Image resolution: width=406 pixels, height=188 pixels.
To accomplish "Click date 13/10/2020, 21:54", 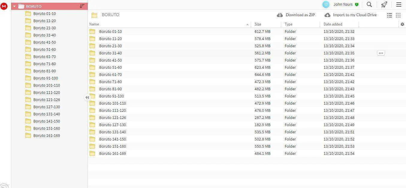I will tap(339, 153).
